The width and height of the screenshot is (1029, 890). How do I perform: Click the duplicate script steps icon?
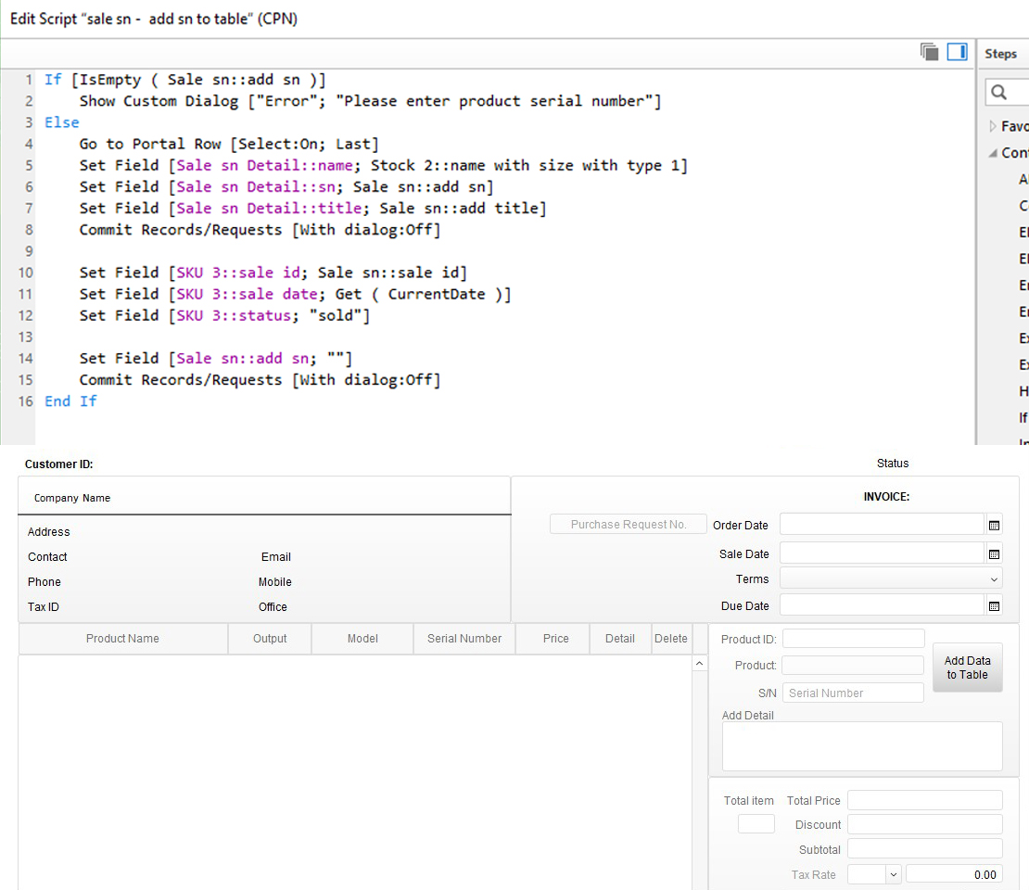coord(929,52)
